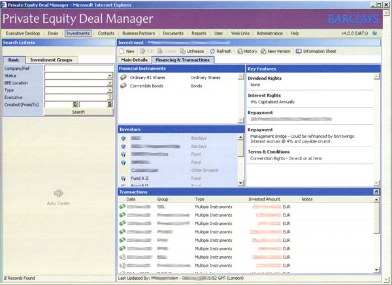Switch to the Investment Groups tab
The height and width of the screenshot is (285, 392).
[51, 60]
